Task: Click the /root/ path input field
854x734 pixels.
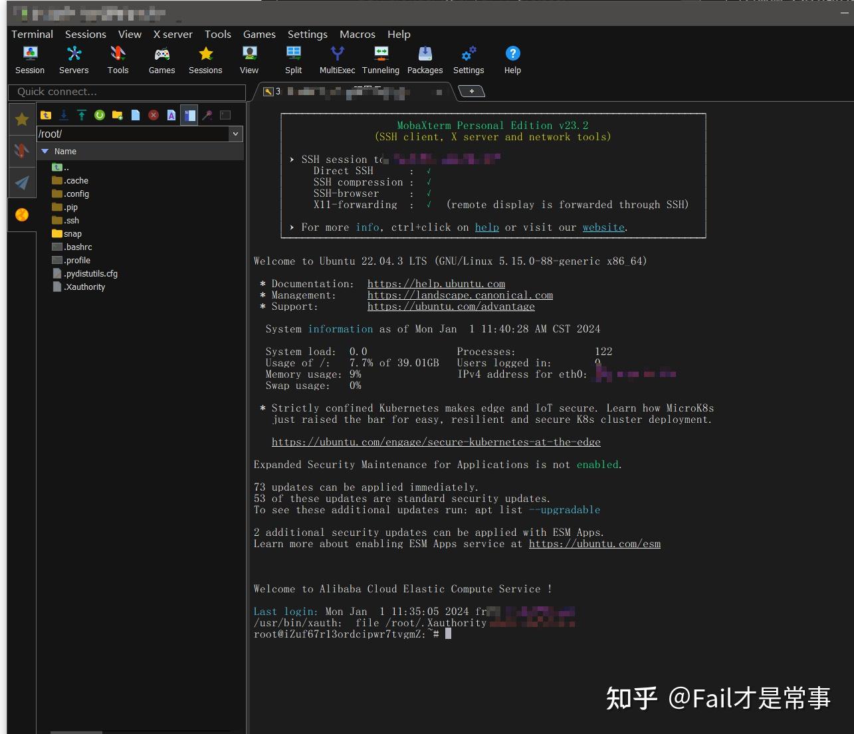Action: point(133,134)
